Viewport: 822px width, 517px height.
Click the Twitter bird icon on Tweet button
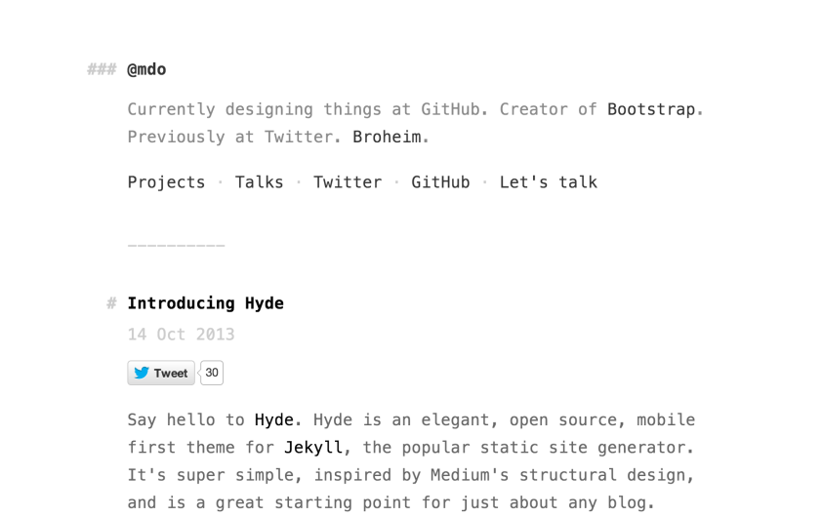tap(142, 373)
